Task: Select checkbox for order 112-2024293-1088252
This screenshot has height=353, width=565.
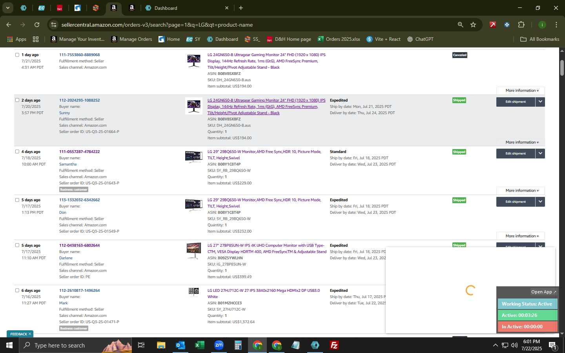Action: tap(17, 100)
